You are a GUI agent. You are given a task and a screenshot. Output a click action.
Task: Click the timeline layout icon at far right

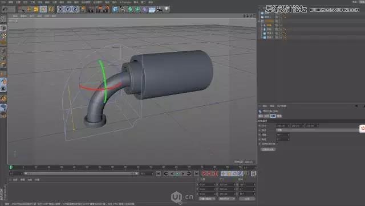click(253, 174)
